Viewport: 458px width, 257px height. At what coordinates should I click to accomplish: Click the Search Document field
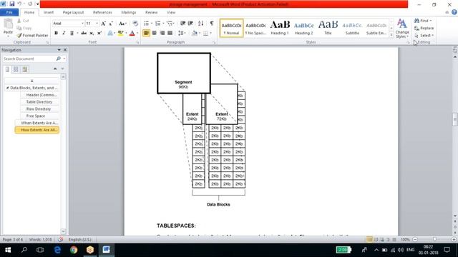pyautogui.click(x=29, y=59)
